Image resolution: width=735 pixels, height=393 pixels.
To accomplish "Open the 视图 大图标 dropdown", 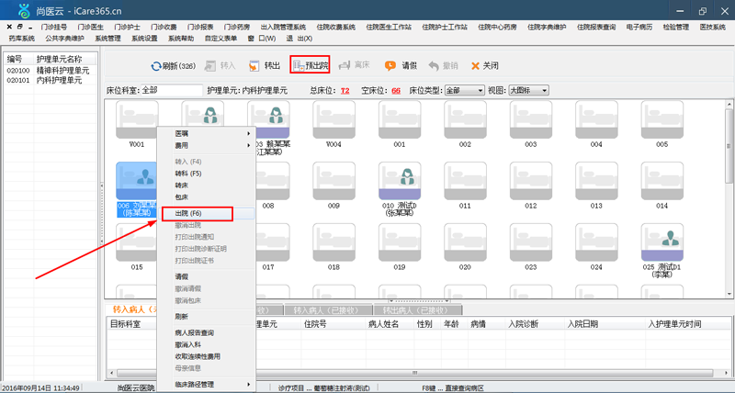I will point(529,90).
